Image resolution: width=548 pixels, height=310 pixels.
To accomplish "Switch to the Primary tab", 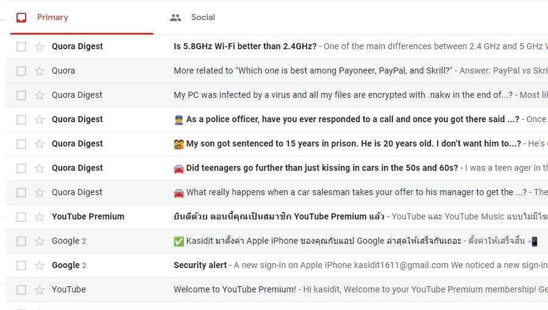I will pos(52,17).
